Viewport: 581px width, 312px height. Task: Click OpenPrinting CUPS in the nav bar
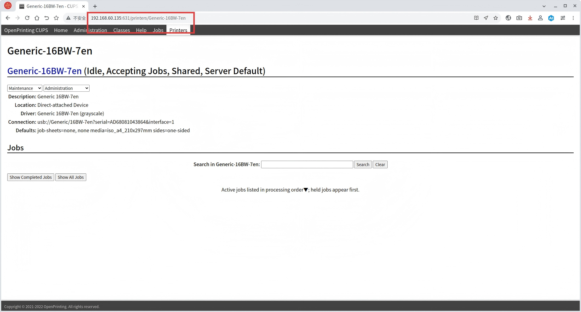(x=26, y=30)
